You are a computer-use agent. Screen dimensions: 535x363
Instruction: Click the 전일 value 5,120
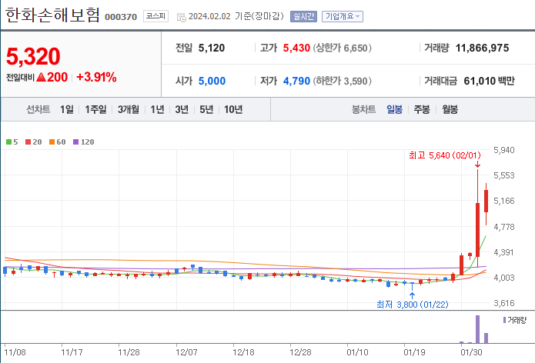pyautogui.click(x=212, y=48)
